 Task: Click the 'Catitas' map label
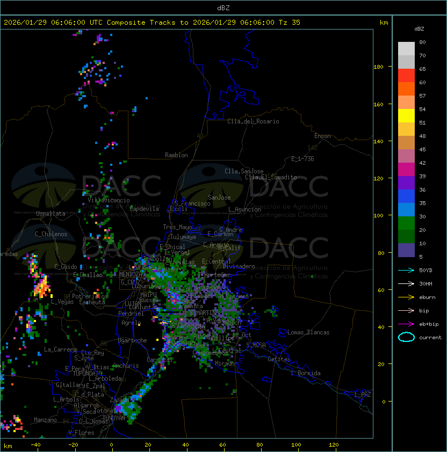coord(279,359)
